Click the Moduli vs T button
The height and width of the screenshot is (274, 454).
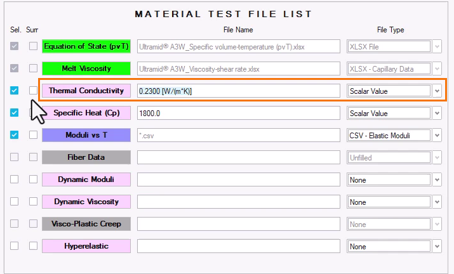pyautogui.click(x=86, y=135)
